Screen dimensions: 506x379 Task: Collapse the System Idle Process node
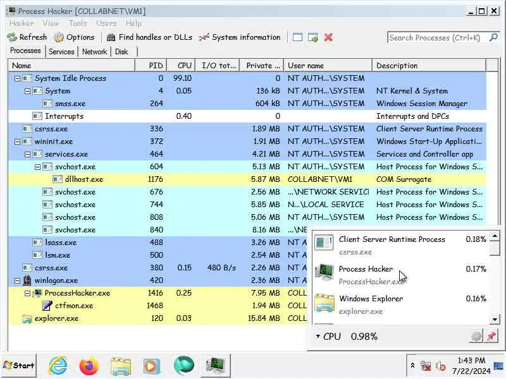click(18, 78)
